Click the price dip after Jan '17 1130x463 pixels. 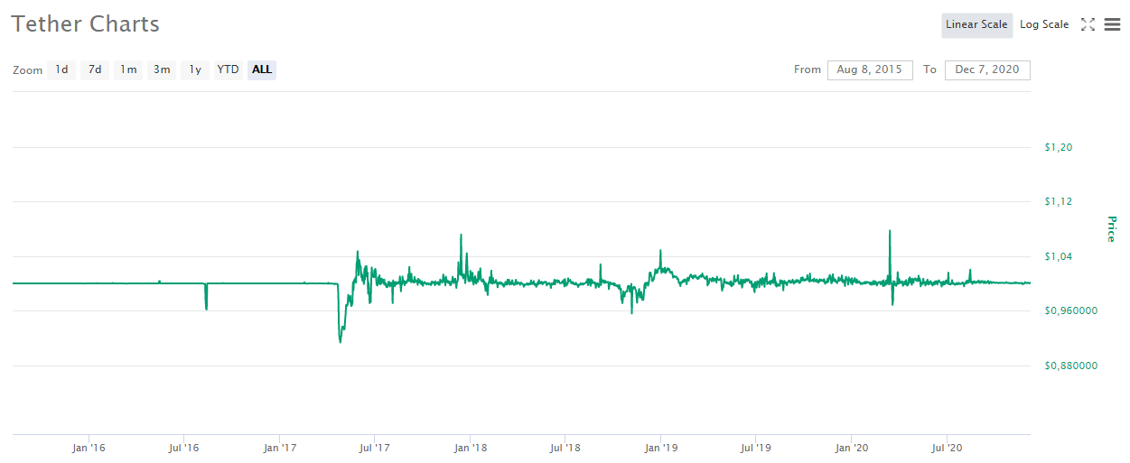point(340,340)
